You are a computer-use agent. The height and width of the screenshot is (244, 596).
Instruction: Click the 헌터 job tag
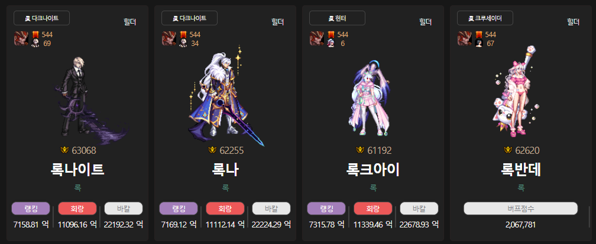[x=337, y=18]
